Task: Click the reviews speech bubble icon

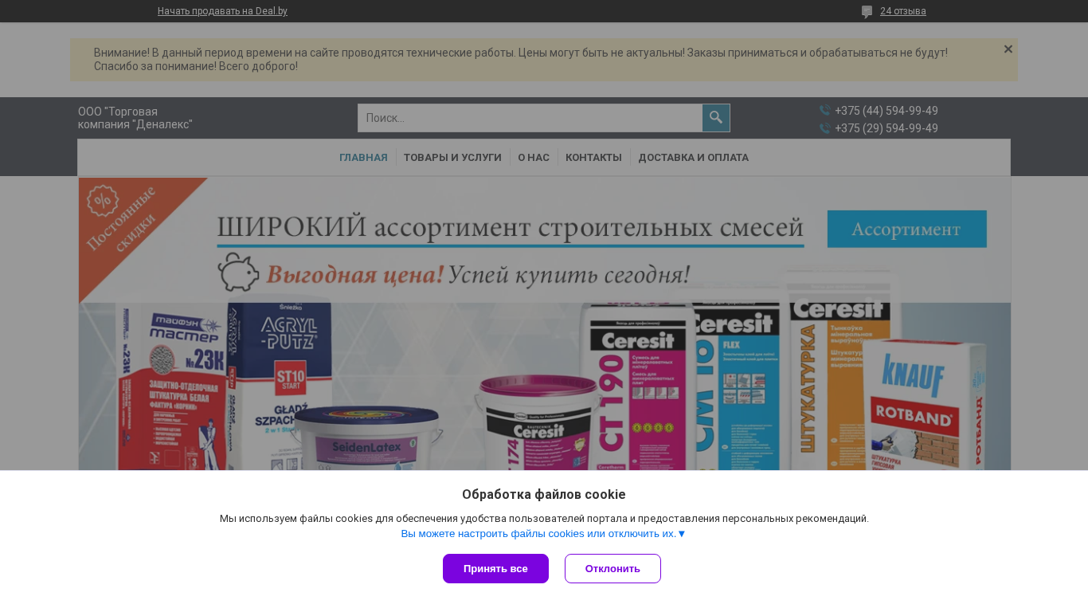Action: [867, 12]
